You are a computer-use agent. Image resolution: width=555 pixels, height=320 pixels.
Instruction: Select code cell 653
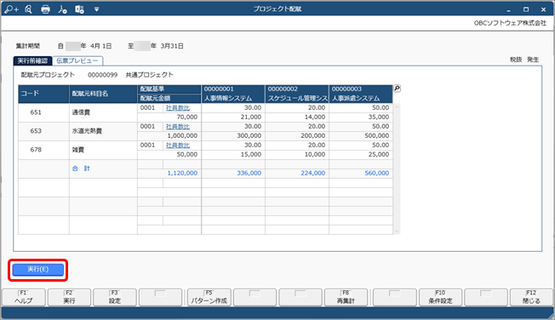[43, 131]
